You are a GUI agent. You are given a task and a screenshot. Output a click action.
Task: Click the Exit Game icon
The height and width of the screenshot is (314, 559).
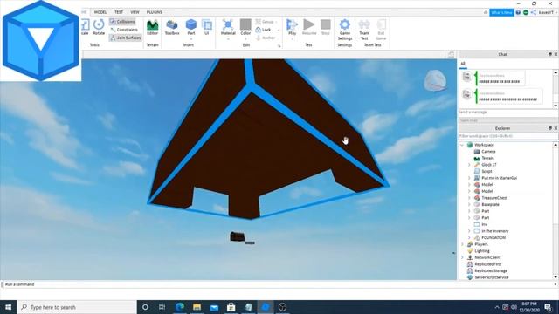click(x=381, y=29)
